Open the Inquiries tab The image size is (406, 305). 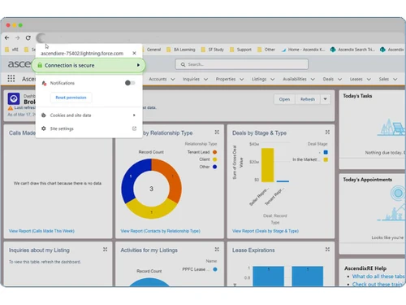[x=191, y=79]
